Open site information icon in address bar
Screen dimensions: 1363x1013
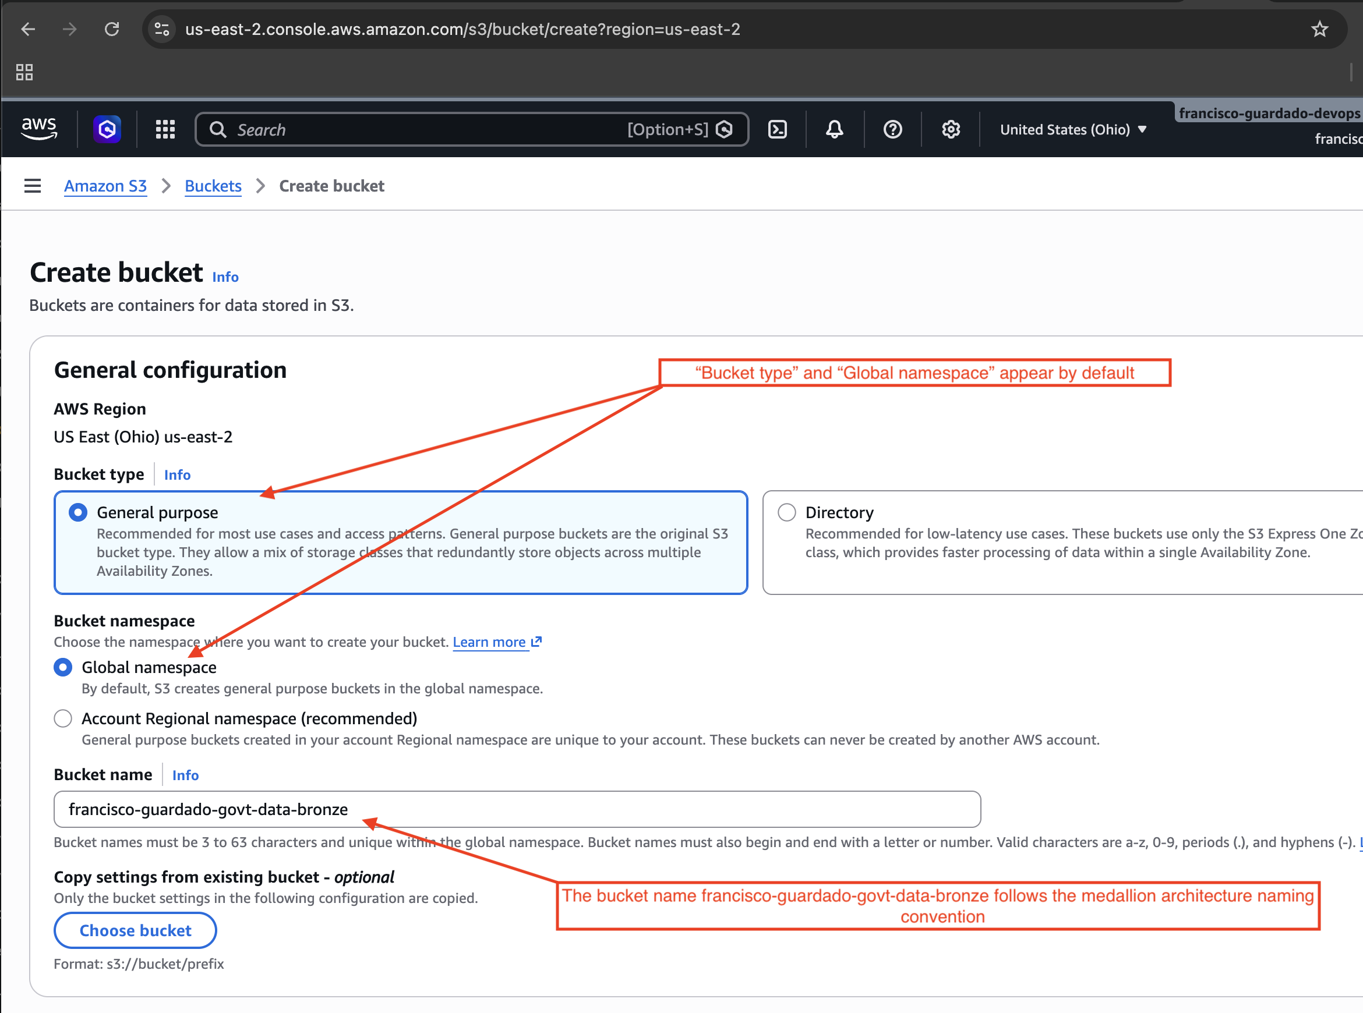tap(162, 29)
